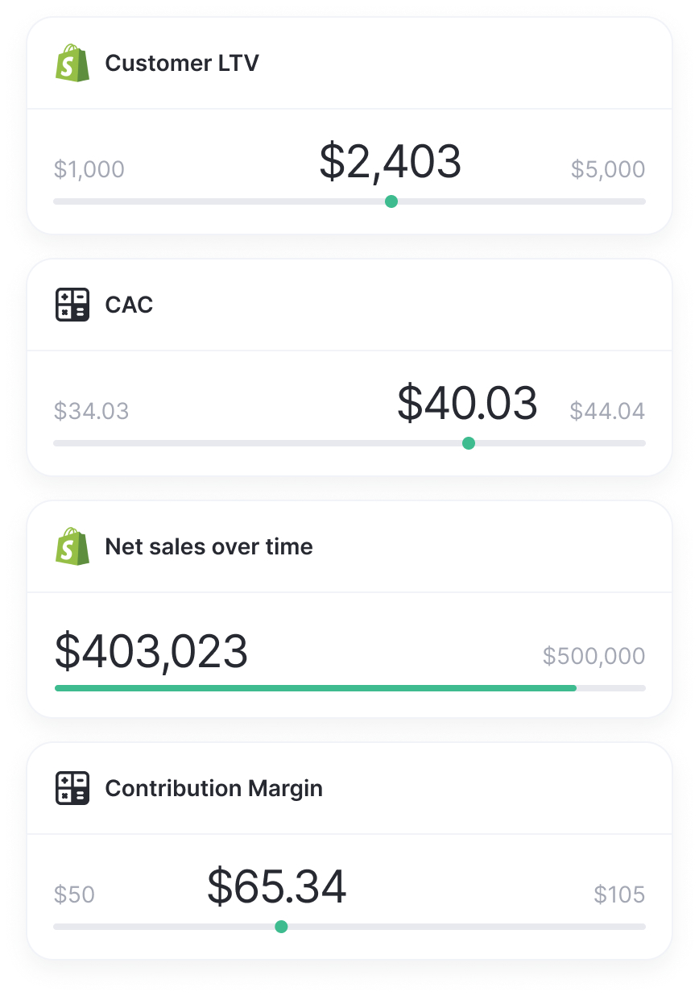Image resolution: width=699 pixels, height=996 pixels.
Task: Click the $34.03 minimum CAC label
Action: [91, 411]
